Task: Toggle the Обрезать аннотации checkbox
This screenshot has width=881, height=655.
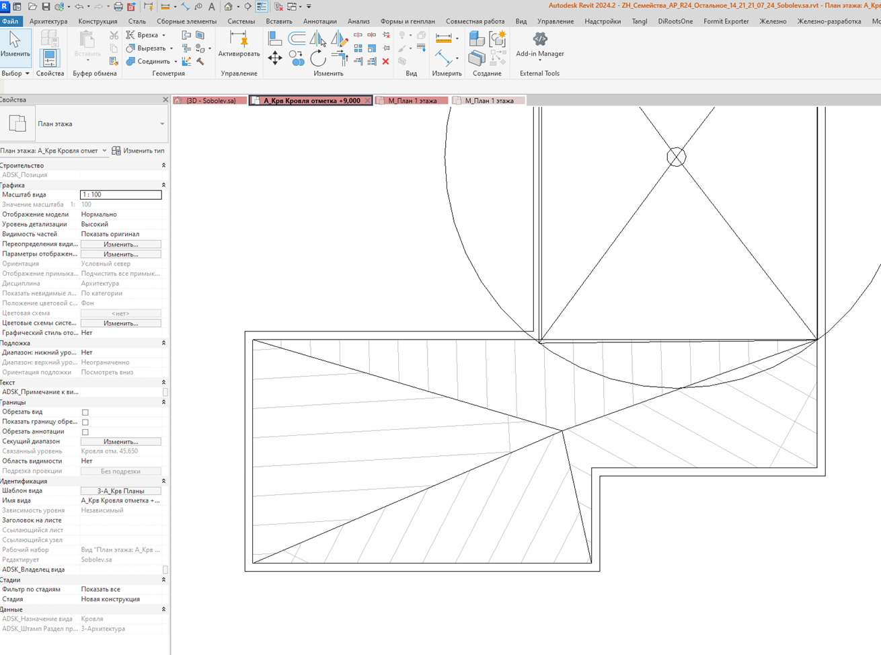Action: tap(85, 432)
